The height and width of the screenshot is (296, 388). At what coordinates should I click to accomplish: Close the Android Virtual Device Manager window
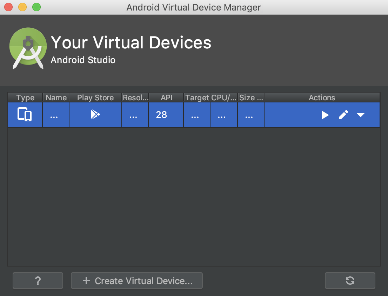(x=8, y=7)
